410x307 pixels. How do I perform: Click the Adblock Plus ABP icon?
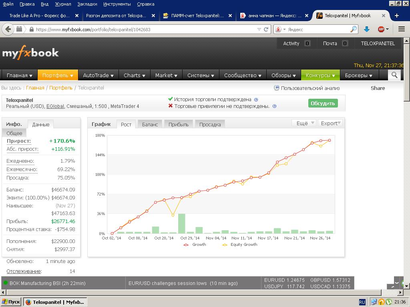click(381, 29)
